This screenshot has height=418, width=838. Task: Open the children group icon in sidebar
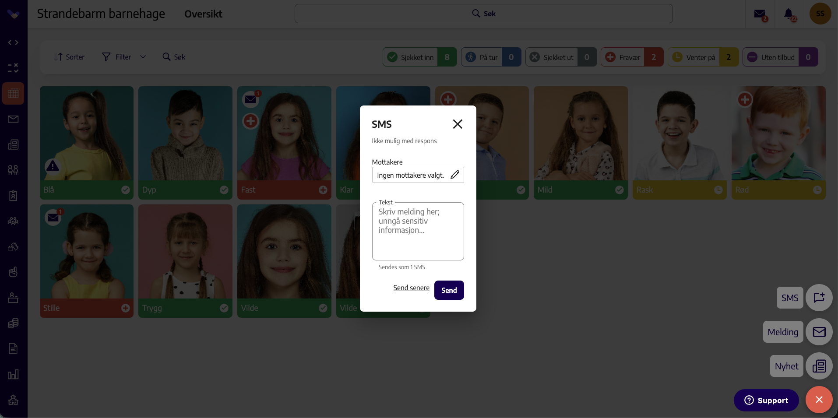tap(13, 170)
